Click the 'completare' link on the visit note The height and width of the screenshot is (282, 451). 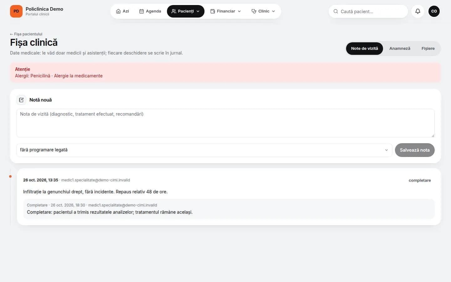pyautogui.click(x=420, y=180)
